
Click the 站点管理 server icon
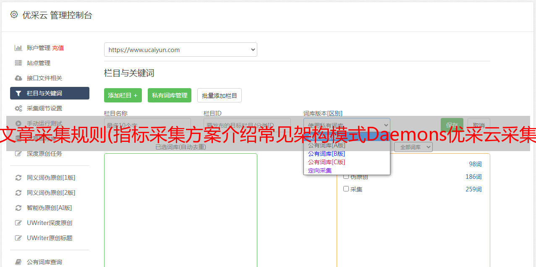tap(18, 63)
